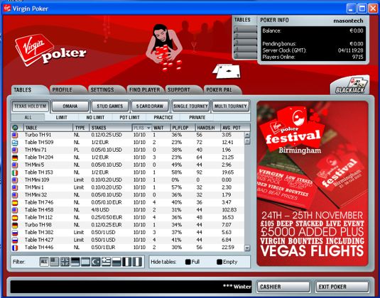Screen dimensions: 380x298
Task: Sort by the PLRS column dropdown arrow
Action: click(x=148, y=128)
